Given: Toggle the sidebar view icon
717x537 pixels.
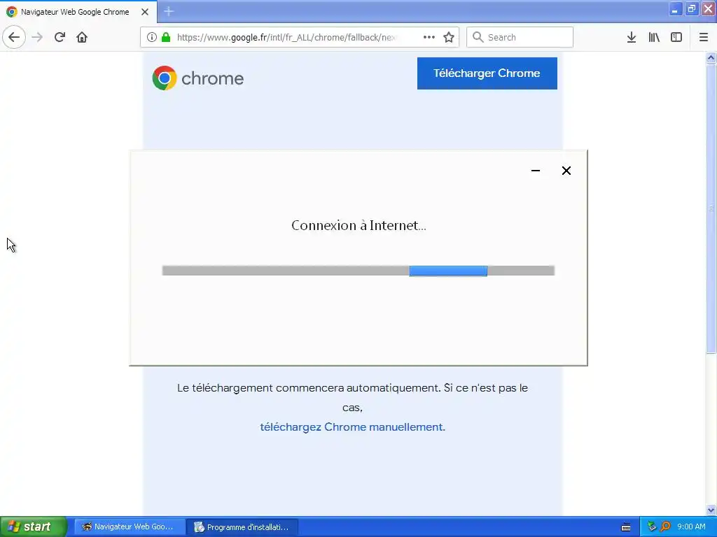Looking at the screenshot, I should [x=676, y=37].
